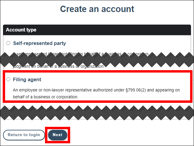Click the Create an account heading
This screenshot has height=146, width=194.
click(x=97, y=9)
